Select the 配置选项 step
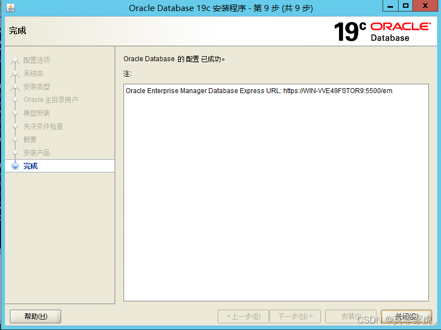 (36, 60)
